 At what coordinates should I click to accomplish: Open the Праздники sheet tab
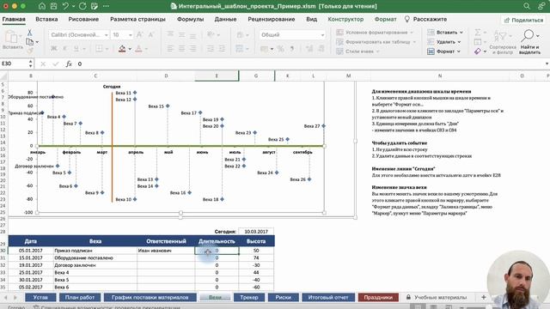pos(378,298)
